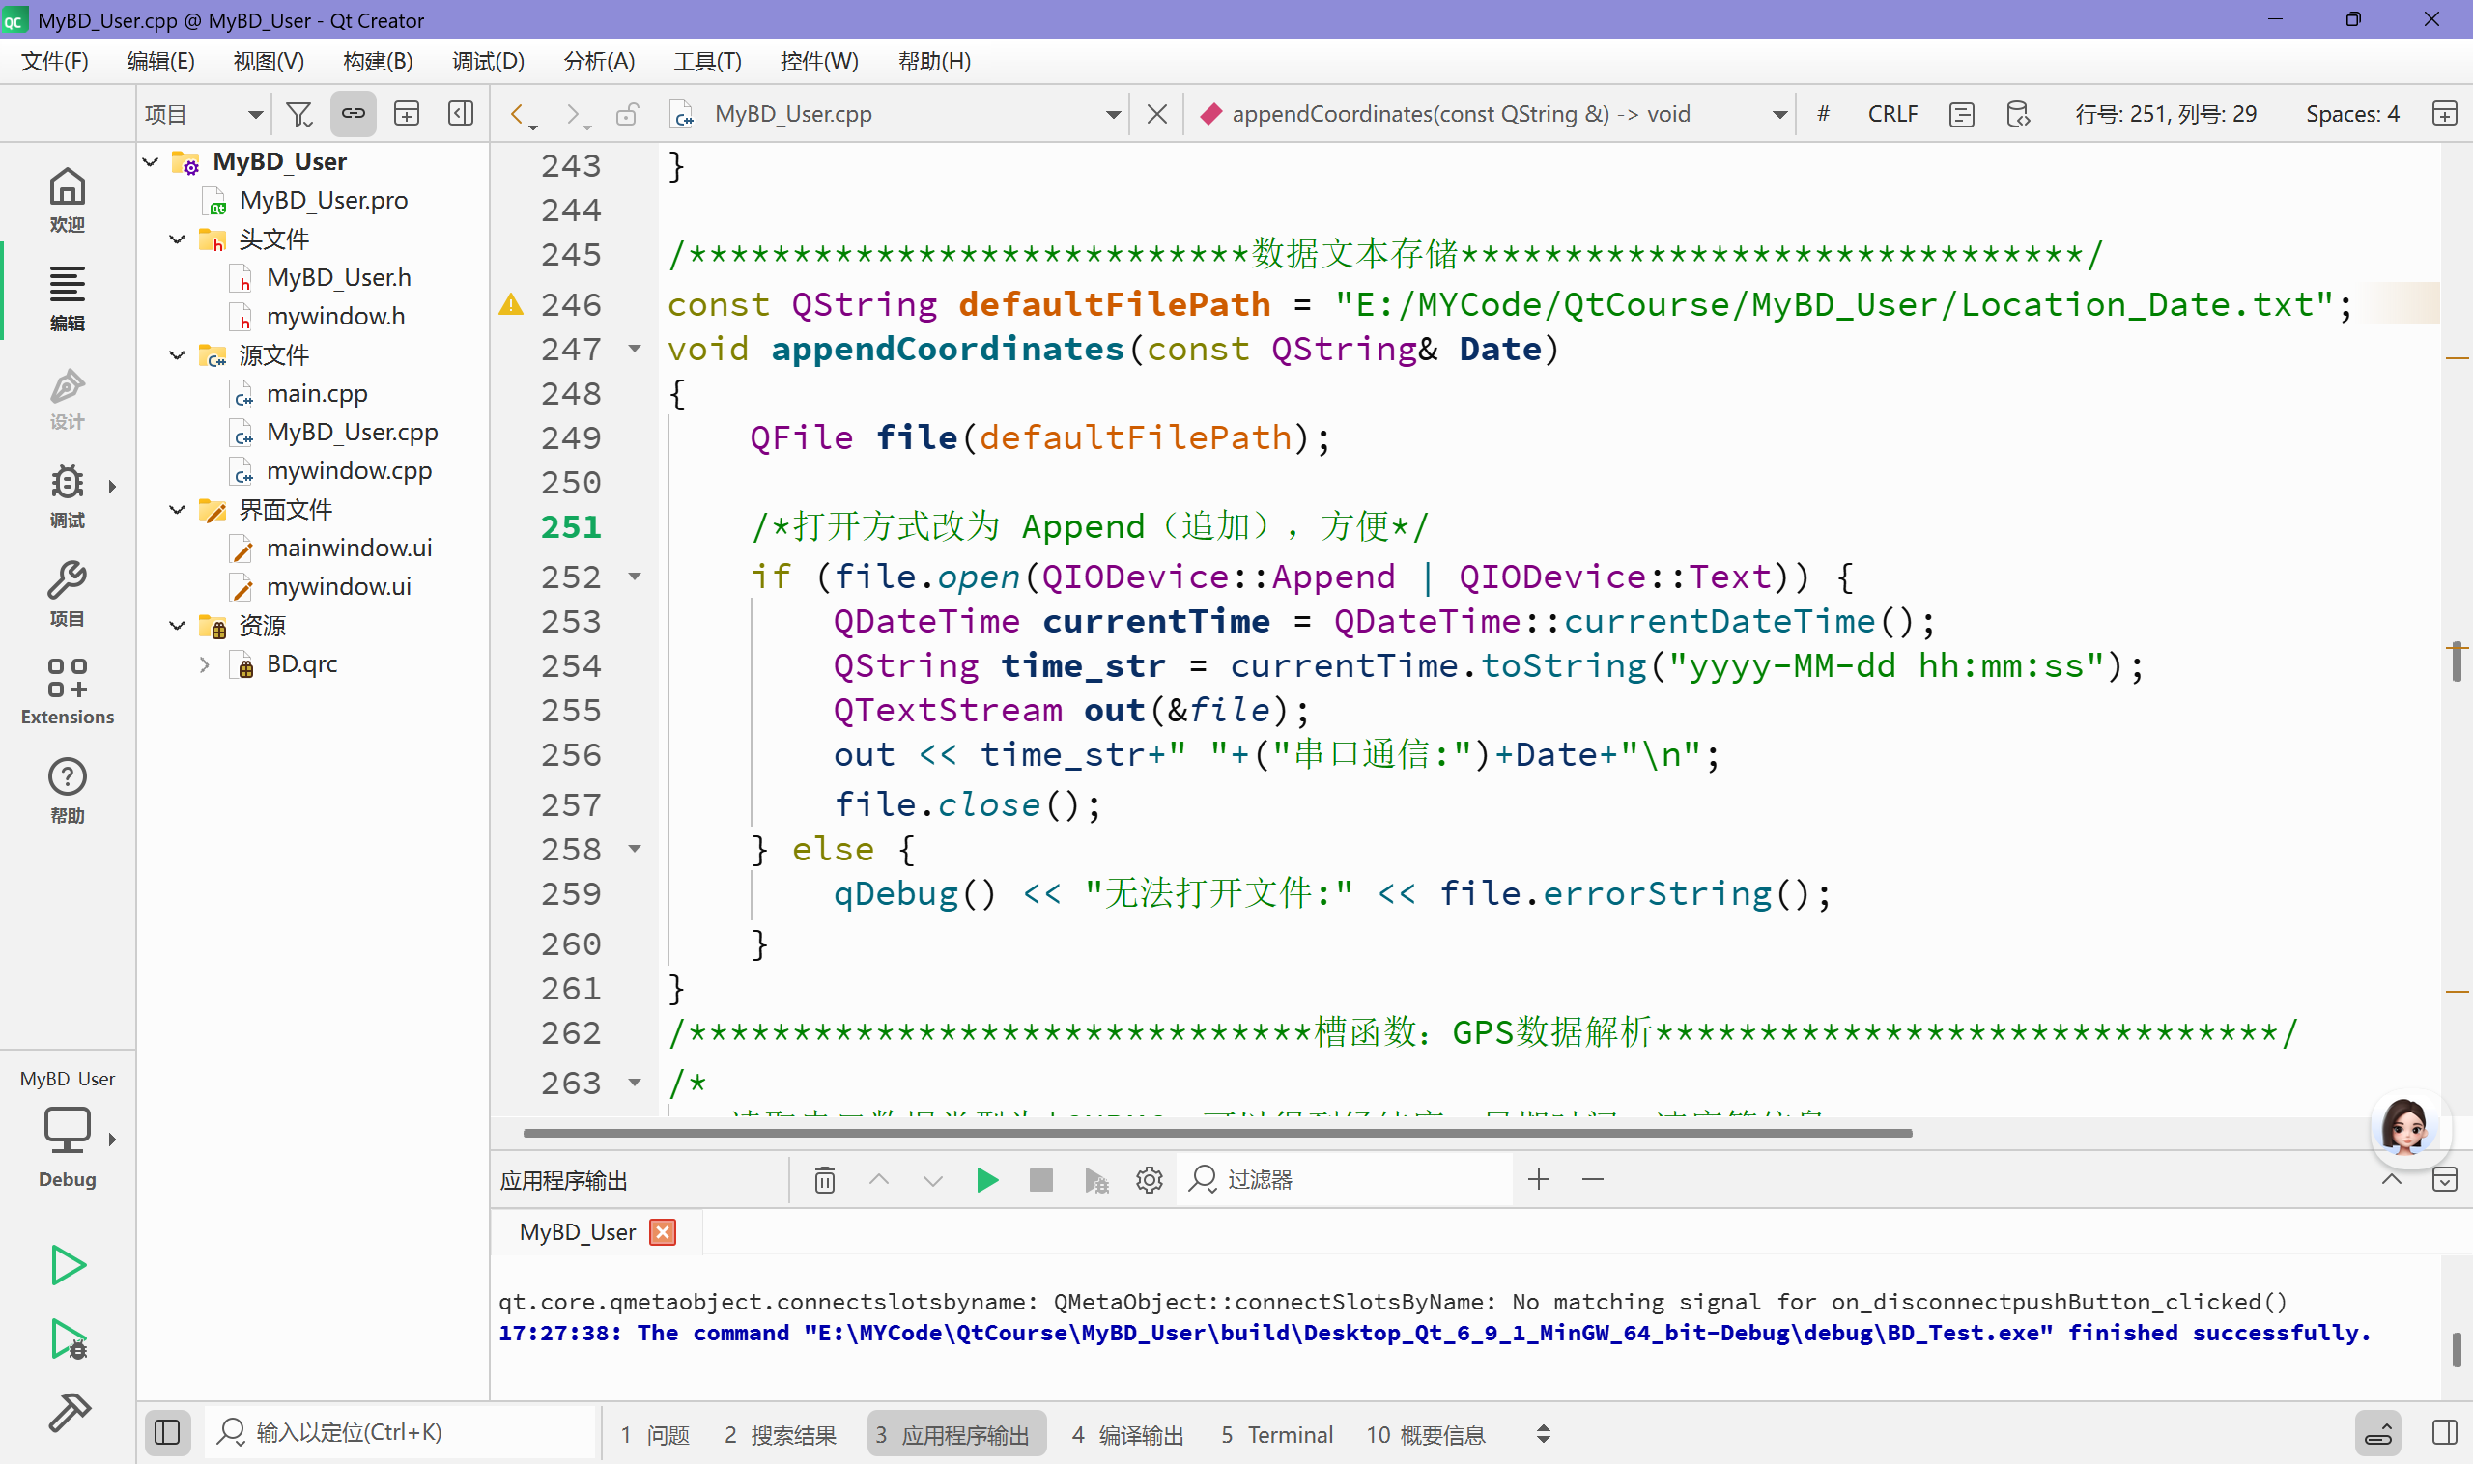
Task: Toggle right sidebar visibility in status bar
Action: pos(2444,1432)
